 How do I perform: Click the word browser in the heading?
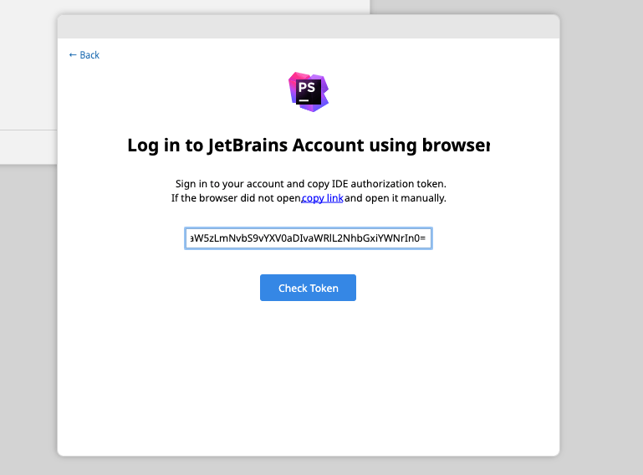456,146
